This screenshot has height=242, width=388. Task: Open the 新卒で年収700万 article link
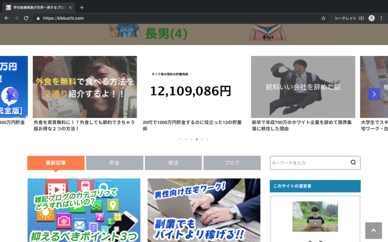click(302, 126)
